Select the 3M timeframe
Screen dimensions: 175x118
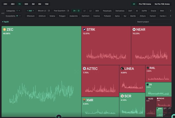[x=33, y=4]
